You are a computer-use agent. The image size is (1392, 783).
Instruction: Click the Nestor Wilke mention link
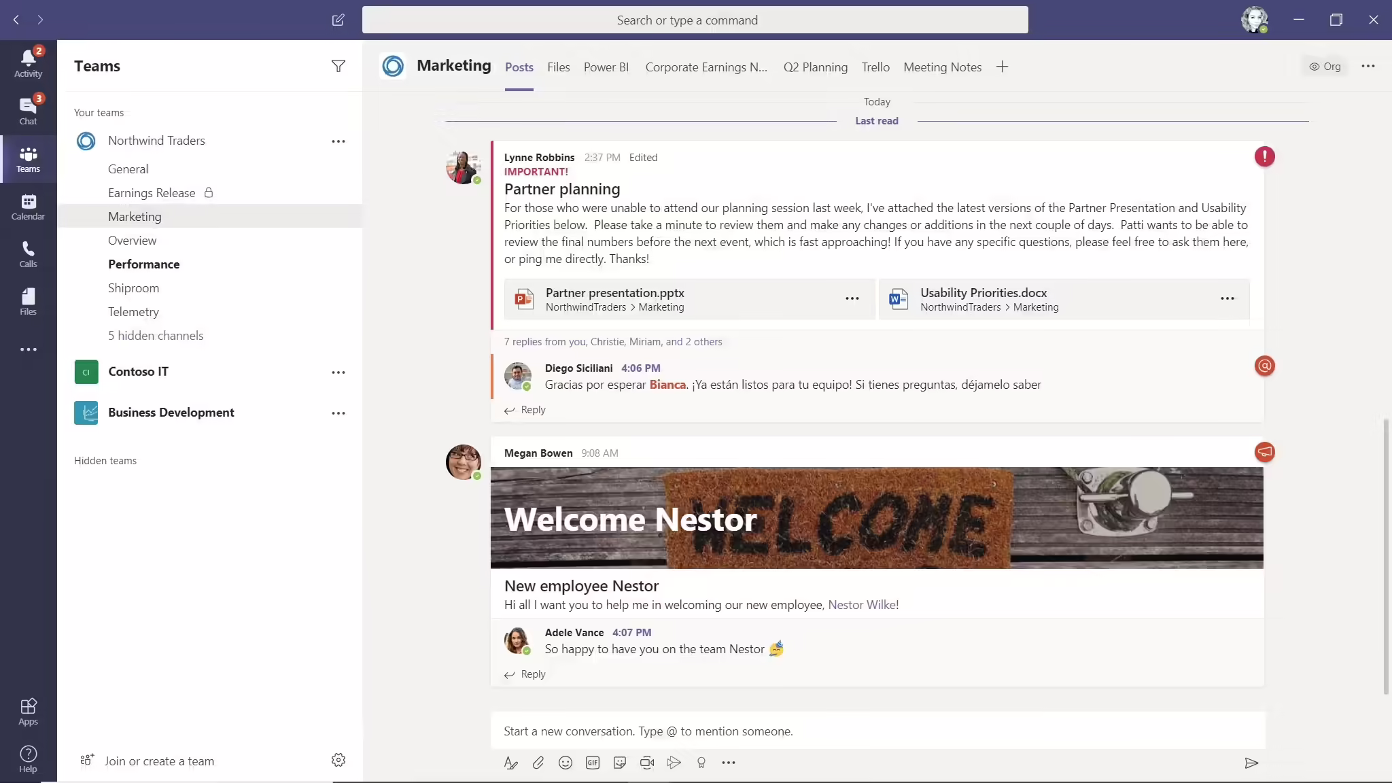click(862, 605)
